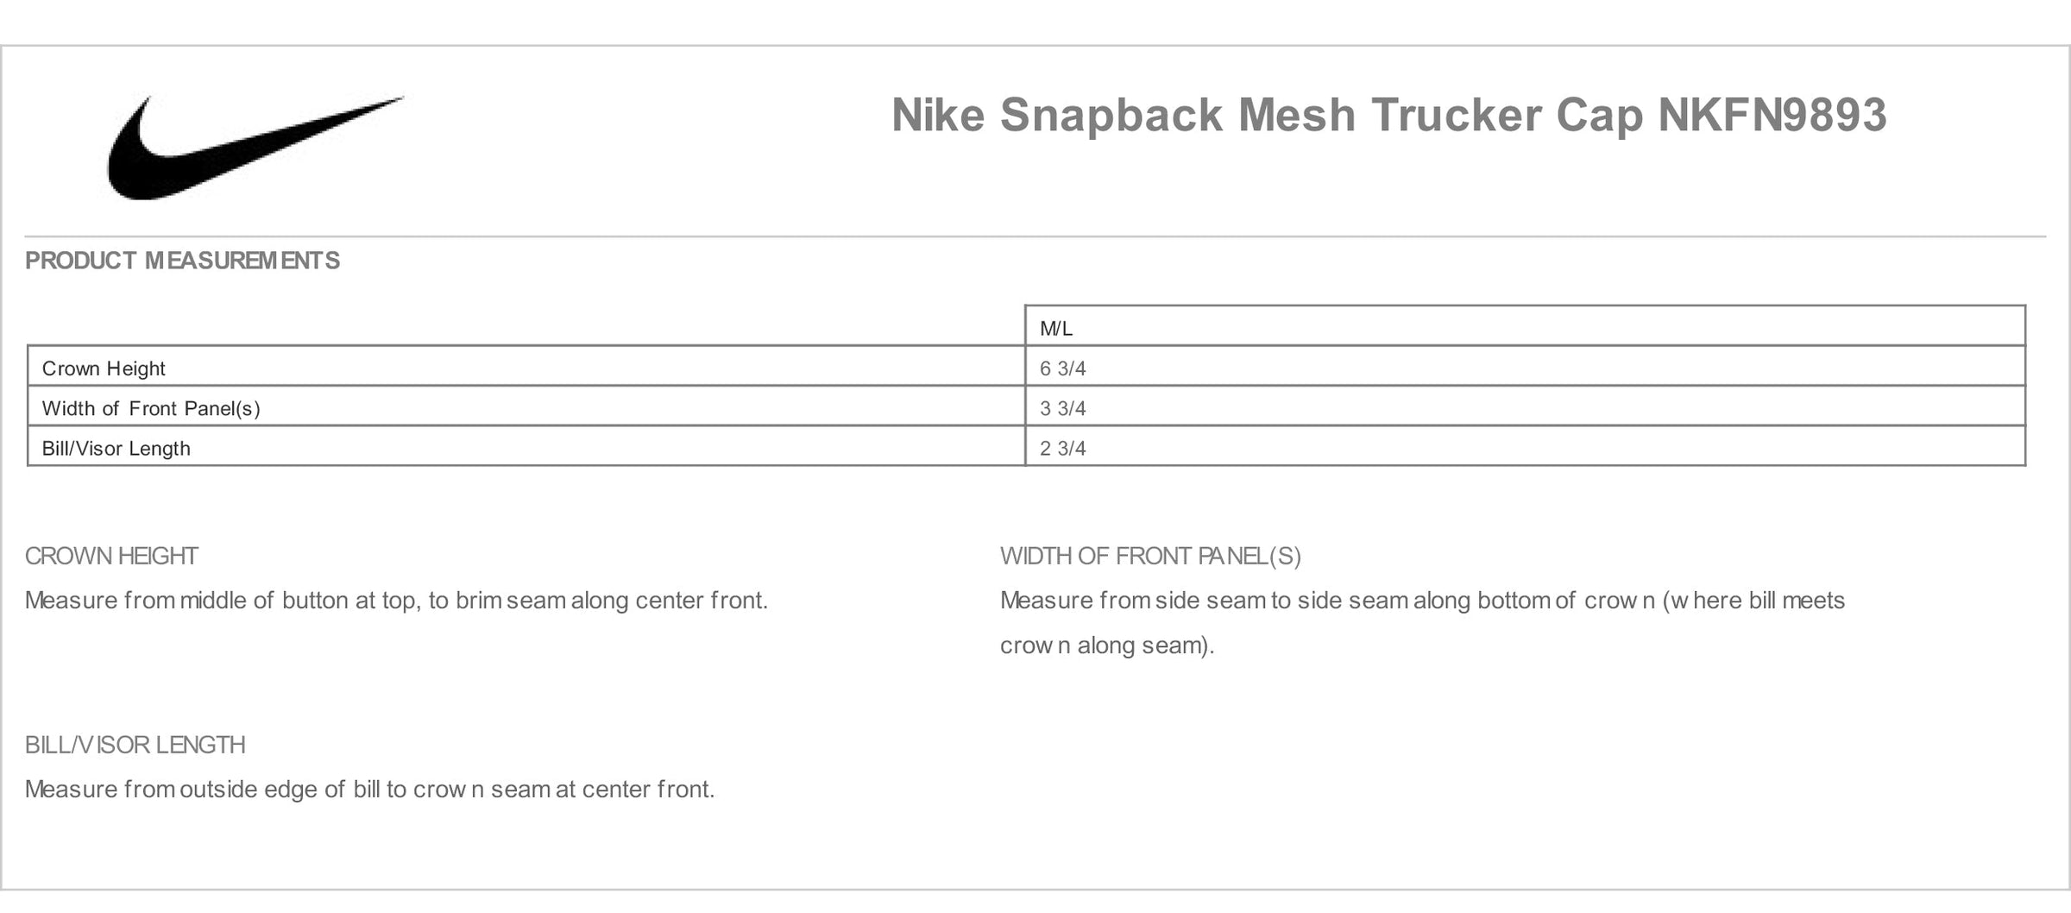Click the BILL/VISOR LENGTH section heading
The height and width of the screenshot is (913, 2071).
coord(135,746)
